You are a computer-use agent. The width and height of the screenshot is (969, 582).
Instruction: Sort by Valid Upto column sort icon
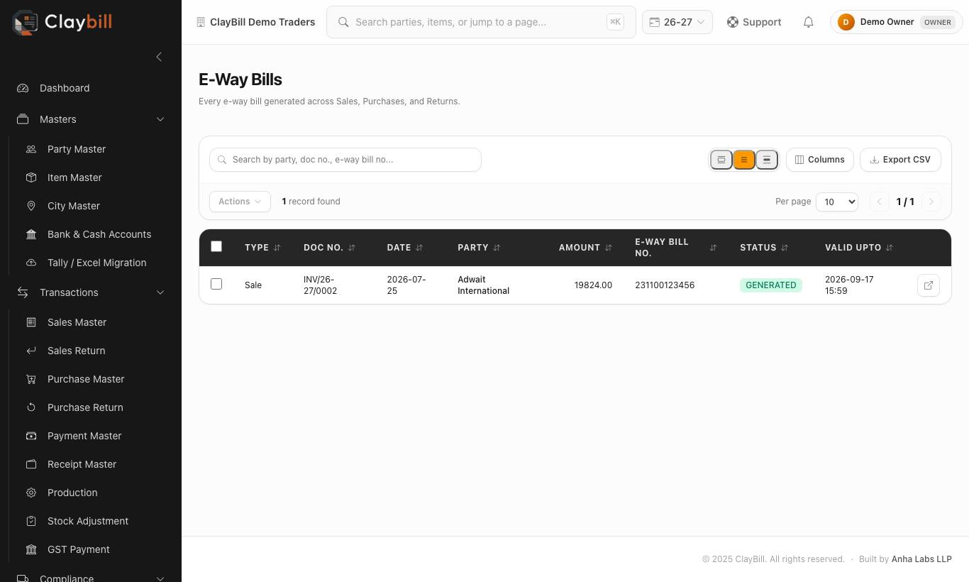point(890,248)
